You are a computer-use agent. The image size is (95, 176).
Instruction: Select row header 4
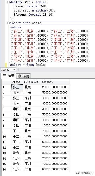(7, 103)
